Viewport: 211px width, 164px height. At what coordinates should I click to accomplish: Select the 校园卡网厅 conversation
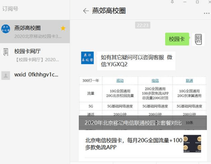click(x=35, y=55)
